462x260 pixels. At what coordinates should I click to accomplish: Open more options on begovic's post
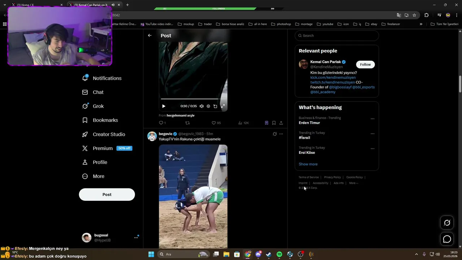[x=281, y=134]
